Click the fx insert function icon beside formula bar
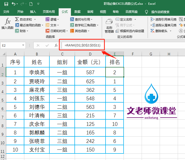 tap(56, 45)
